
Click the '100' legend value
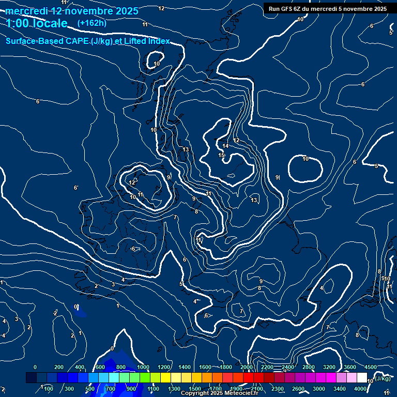[49, 389]
